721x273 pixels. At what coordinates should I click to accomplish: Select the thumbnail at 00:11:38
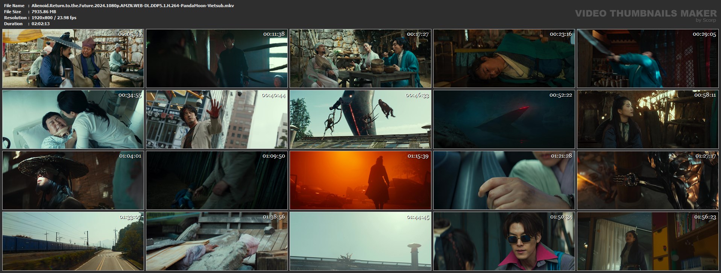tap(217, 59)
